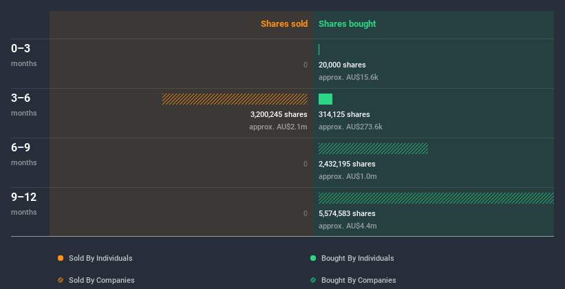Select the approx. AU$1.0m value

[348, 176]
